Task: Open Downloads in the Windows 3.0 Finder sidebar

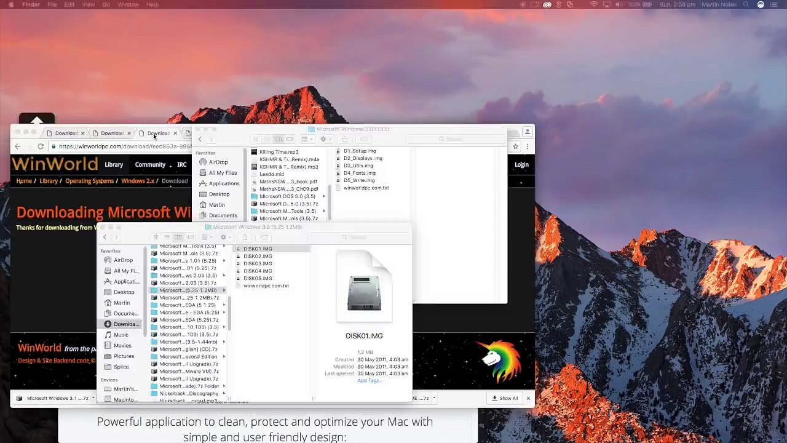Action: coord(121,324)
